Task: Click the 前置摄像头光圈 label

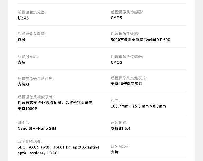Action: [32, 12]
